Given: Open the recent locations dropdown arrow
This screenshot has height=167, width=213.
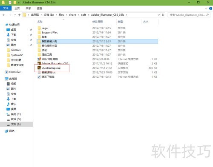Looking at the screenshot, I should [15, 15].
